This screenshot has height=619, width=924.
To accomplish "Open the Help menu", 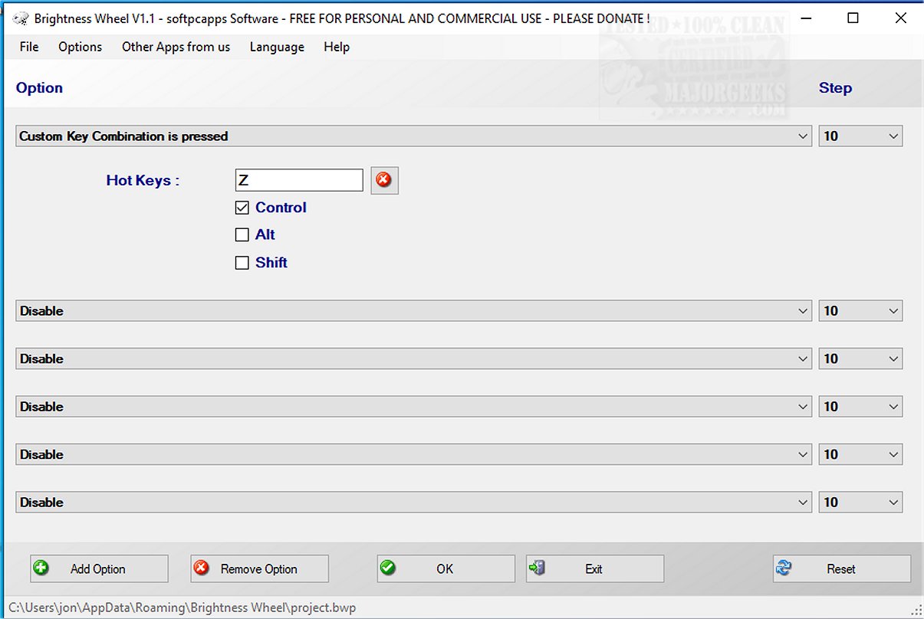I will (x=337, y=47).
